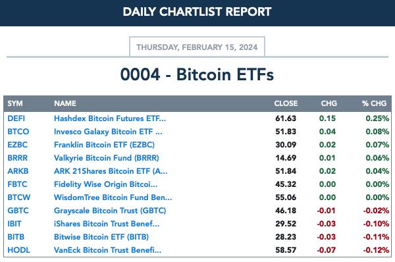Open the DEFI symbol link
Image resolution: width=395 pixels, height=262 pixels.
point(16,118)
